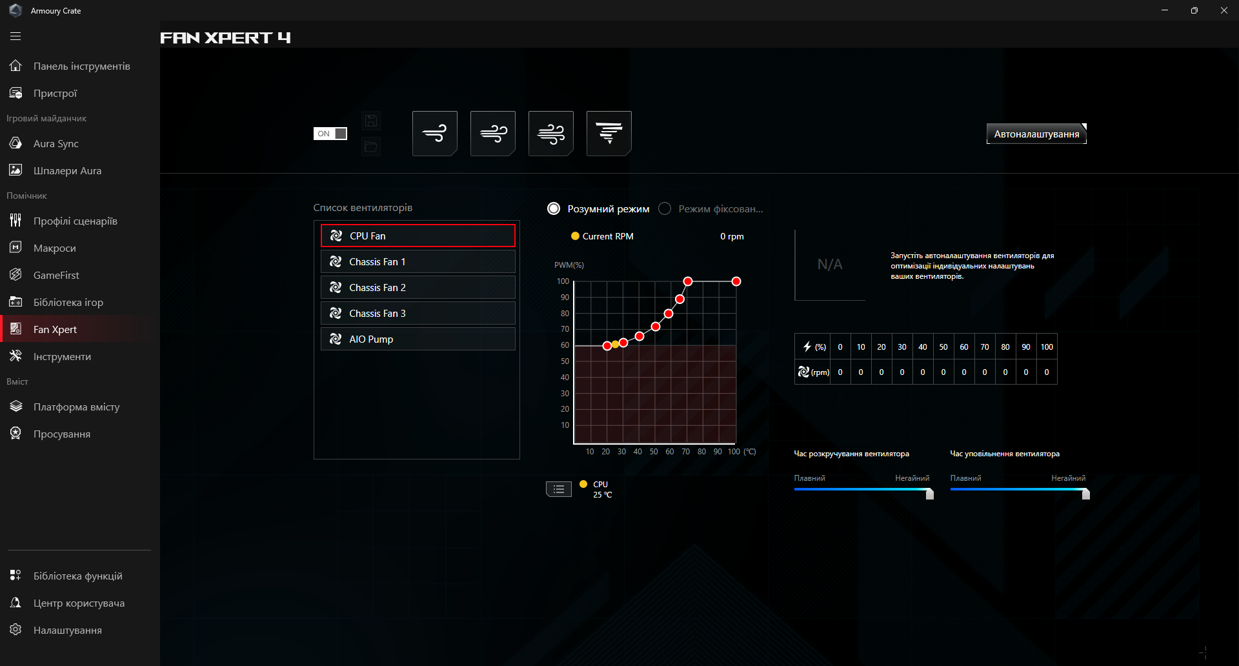The width and height of the screenshot is (1239, 666).
Task: Click the fan curve point at 100 °C
Action: 736,281
